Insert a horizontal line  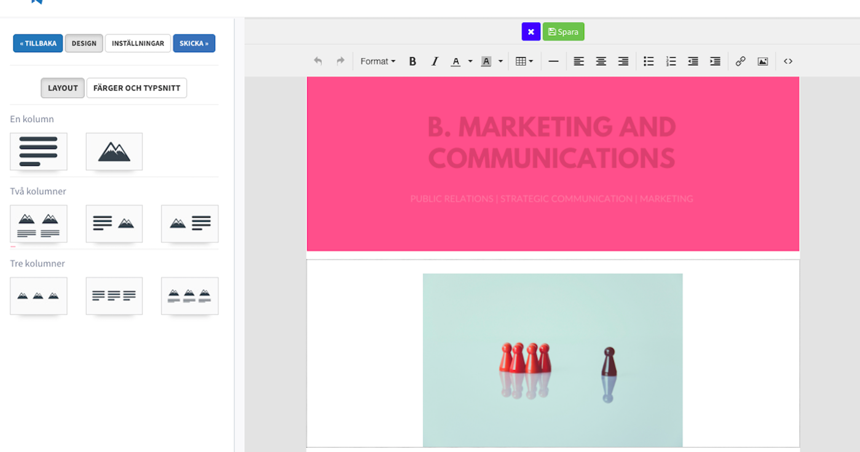point(553,61)
